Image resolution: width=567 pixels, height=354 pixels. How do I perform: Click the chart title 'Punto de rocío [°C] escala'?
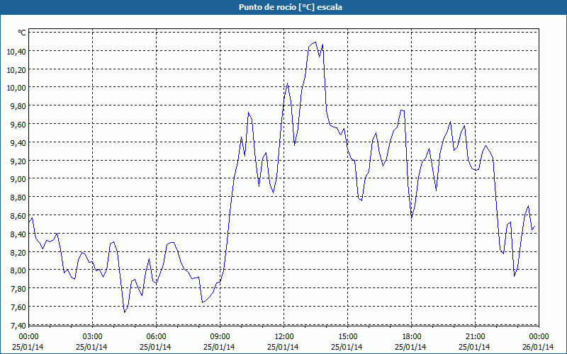291,7
